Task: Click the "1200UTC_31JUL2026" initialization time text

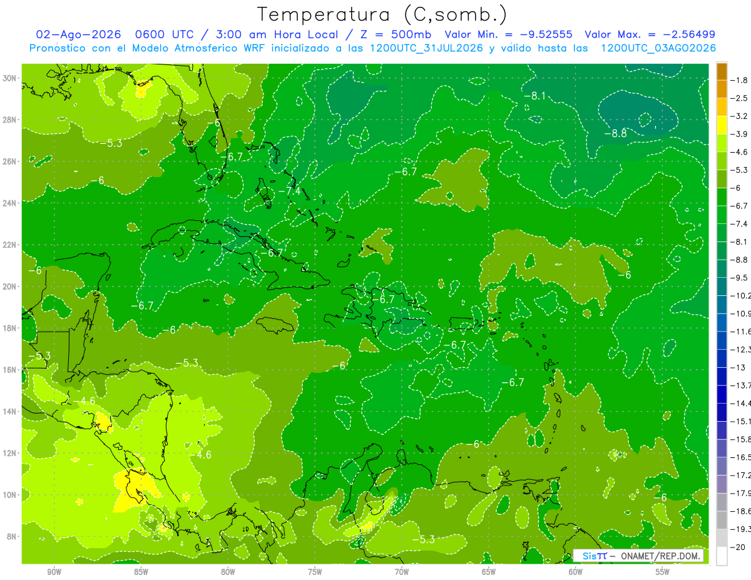Action: pos(426,48)
